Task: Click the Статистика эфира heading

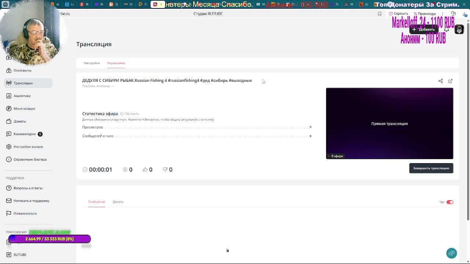Action: 100,114
